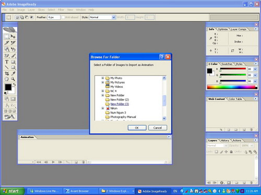Viewport: 261px width, 195px height.
Task: Select the Zoom magnifier tool
Action: coord(13,79)
